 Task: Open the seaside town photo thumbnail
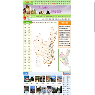(33, 89)
